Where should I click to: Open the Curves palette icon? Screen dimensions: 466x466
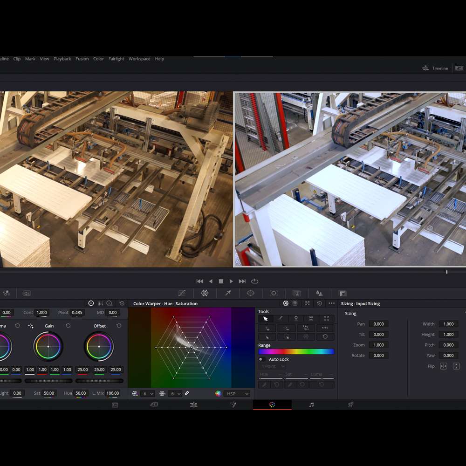pyautogui.click(x=182, y=293)
